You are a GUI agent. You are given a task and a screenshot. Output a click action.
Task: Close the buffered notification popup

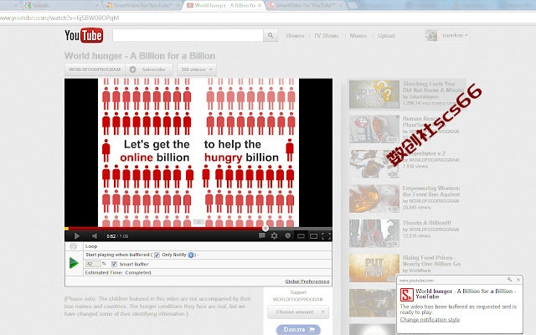click(x=518, y=280)
